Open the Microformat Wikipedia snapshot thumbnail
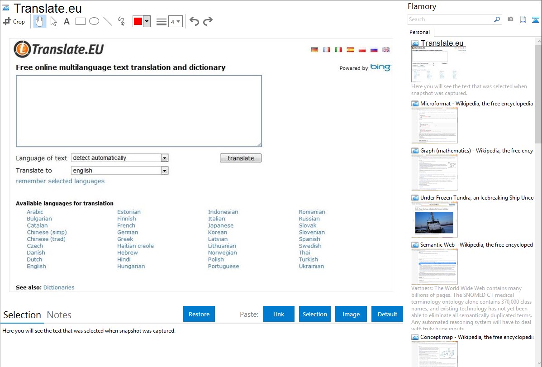The width and height of the screenshot is (542, 367). click(434, 125)
